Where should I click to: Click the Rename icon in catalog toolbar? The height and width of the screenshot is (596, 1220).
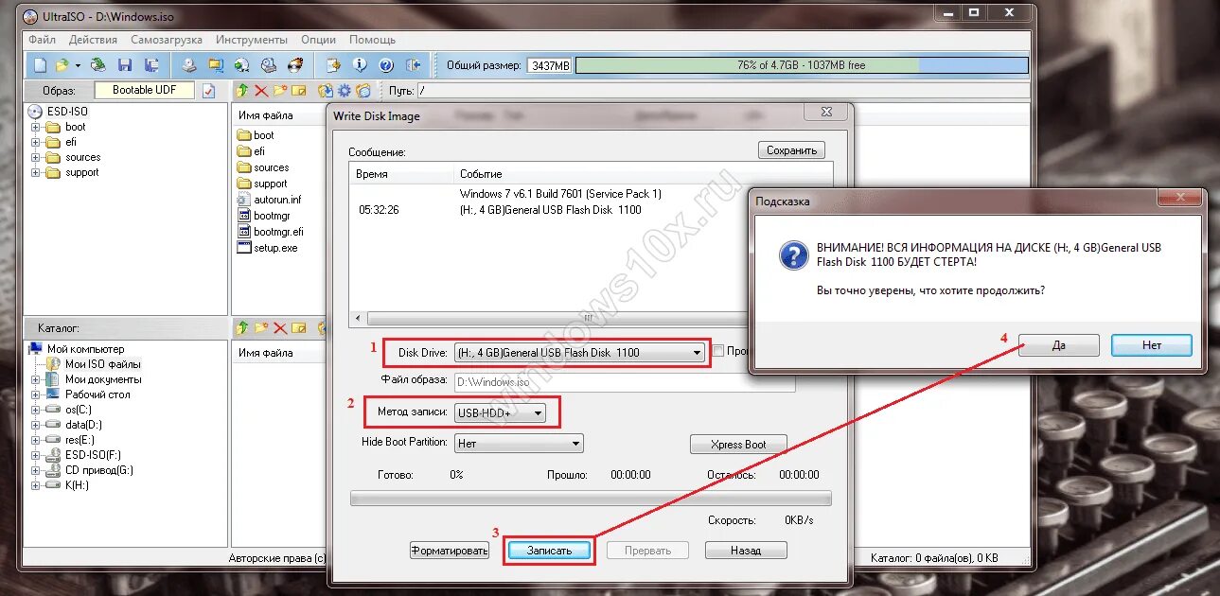(x=299, y=328)
